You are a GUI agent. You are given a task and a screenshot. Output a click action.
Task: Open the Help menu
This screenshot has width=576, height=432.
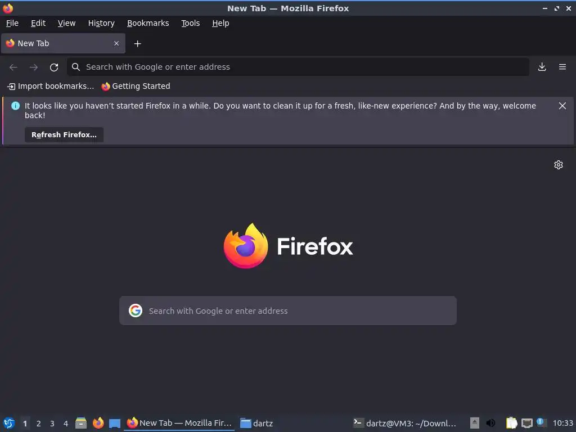coord(220,23)
